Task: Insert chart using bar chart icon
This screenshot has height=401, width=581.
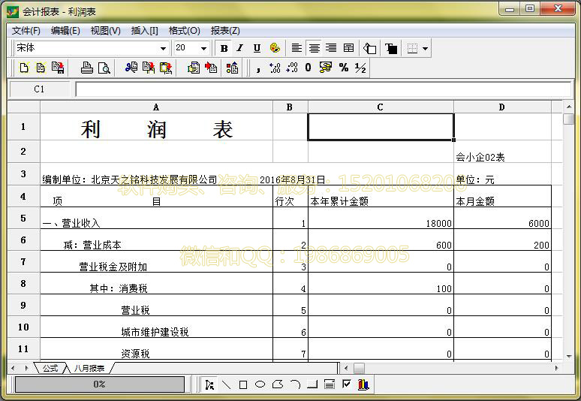Action: [363, 384]
